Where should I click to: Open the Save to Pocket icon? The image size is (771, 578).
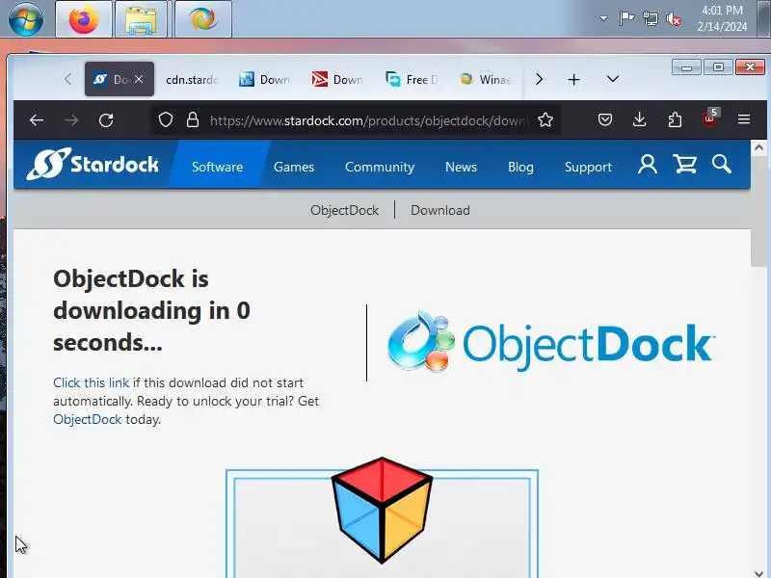tap(605, 119)
